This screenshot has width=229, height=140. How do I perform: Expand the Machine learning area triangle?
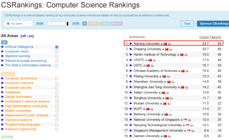coord(2,56)
